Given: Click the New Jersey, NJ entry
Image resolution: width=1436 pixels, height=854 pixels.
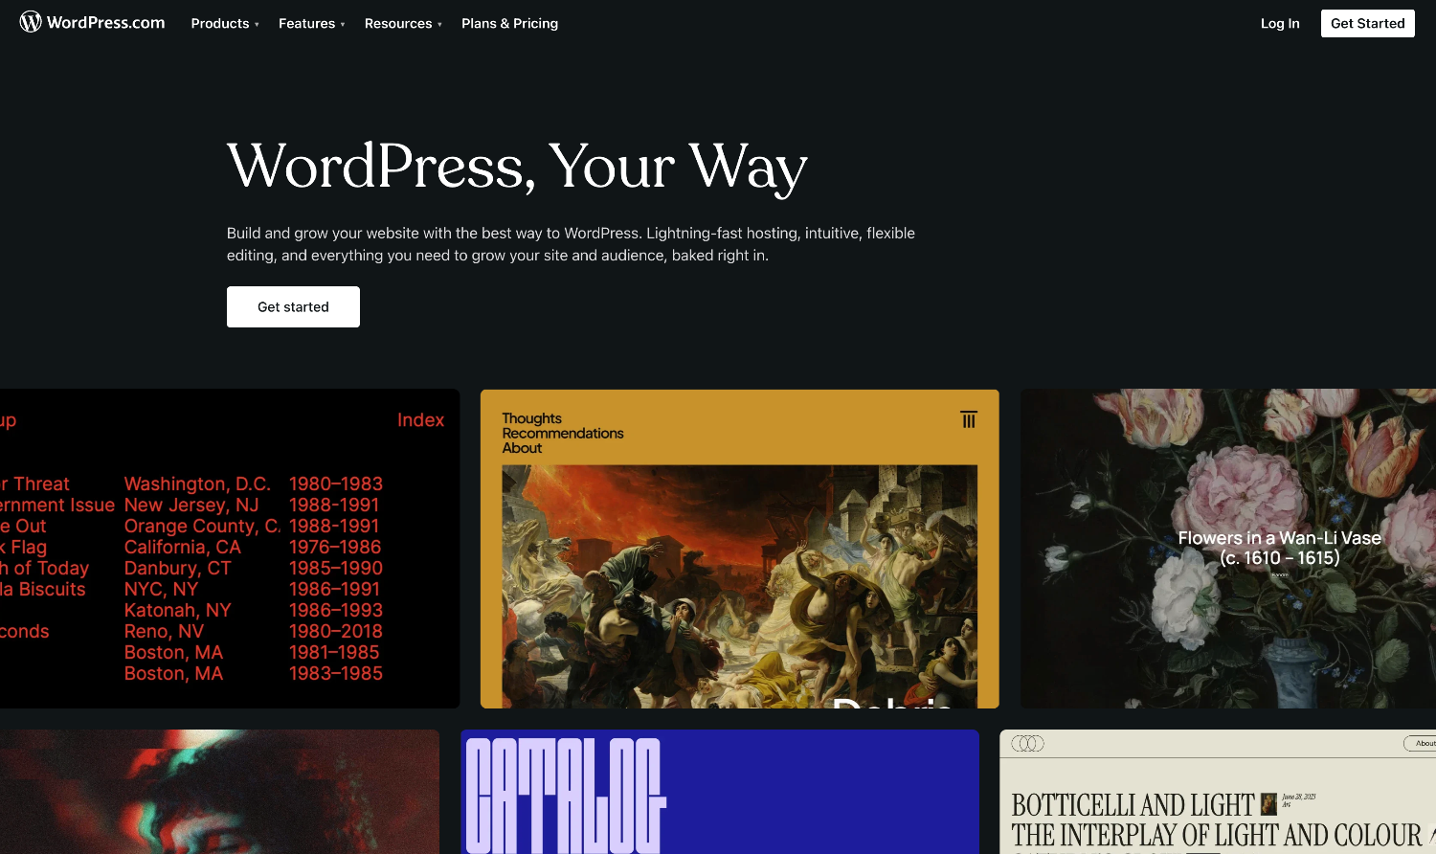Looking at the screenshot, I should pos(191,505).
